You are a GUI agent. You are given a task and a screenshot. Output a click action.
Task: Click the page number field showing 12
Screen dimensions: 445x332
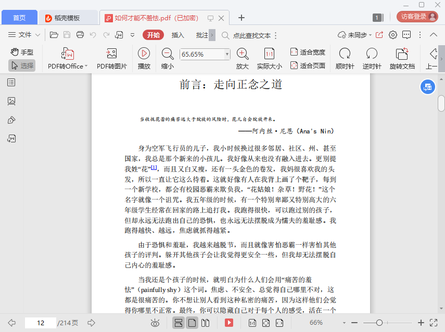[41, 323]
